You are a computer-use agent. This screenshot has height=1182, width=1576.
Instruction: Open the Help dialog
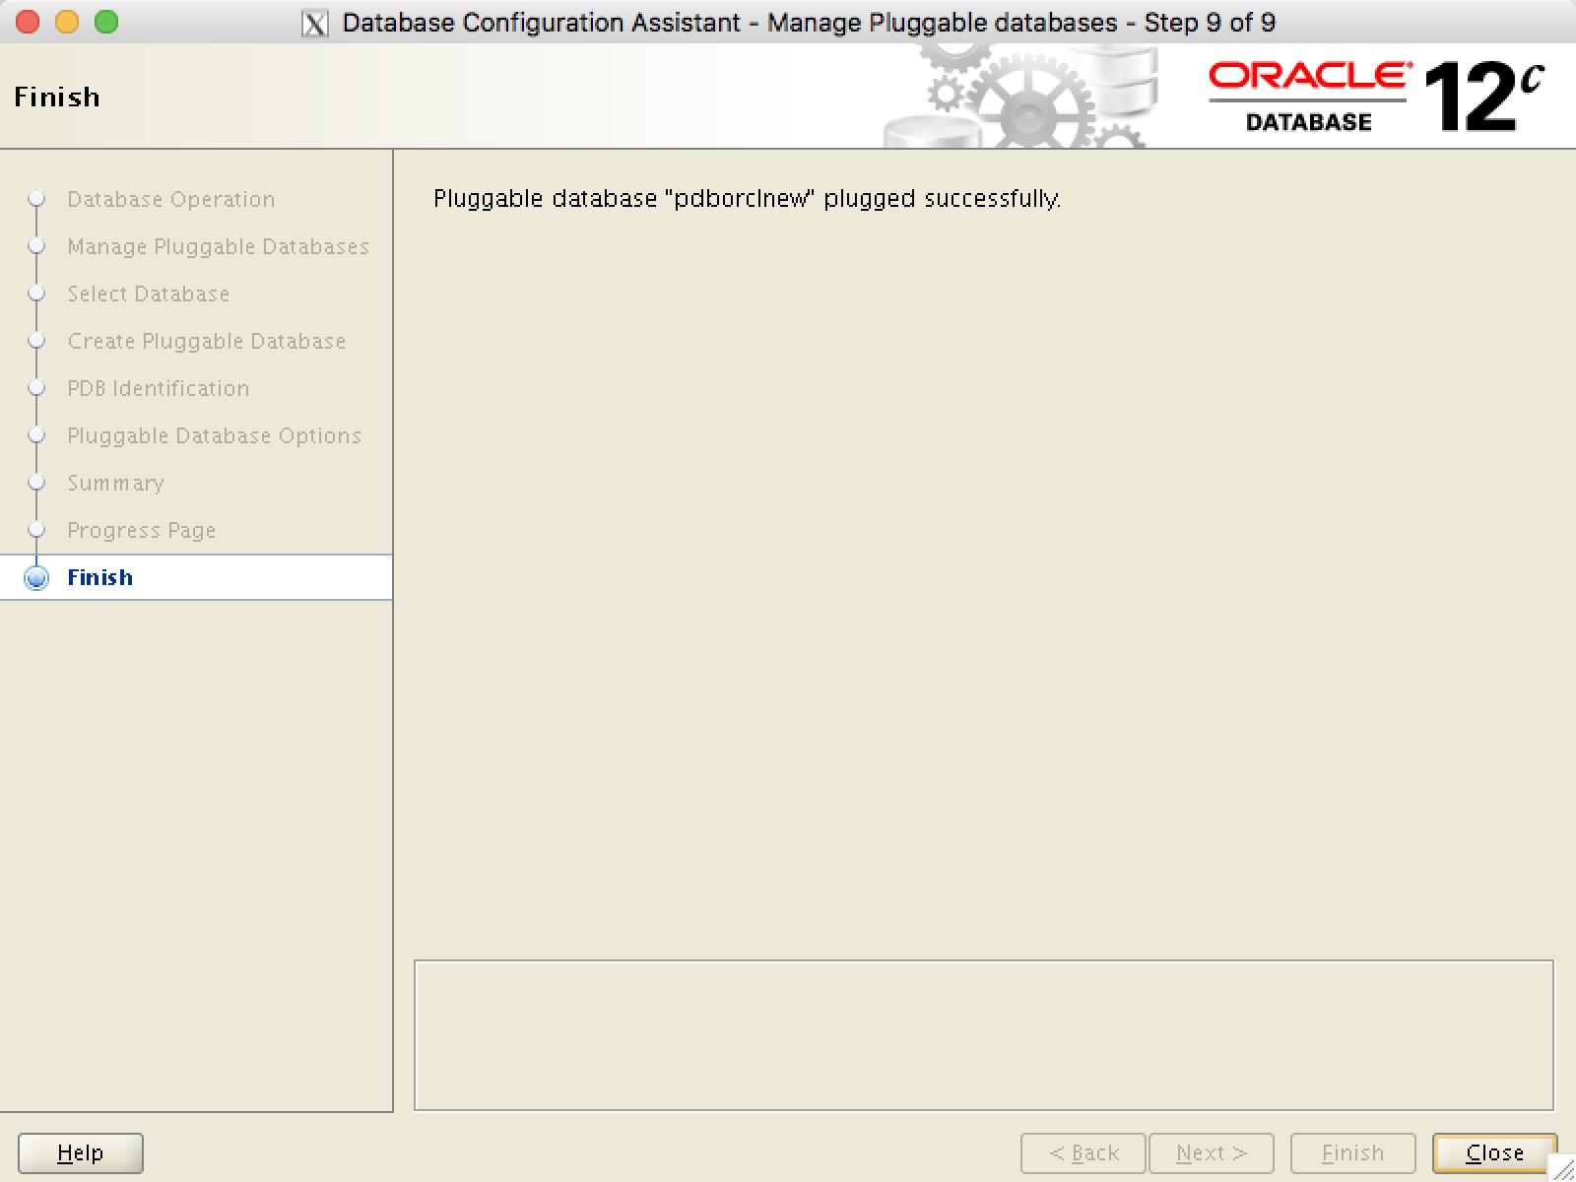(x=80, y=1152)
